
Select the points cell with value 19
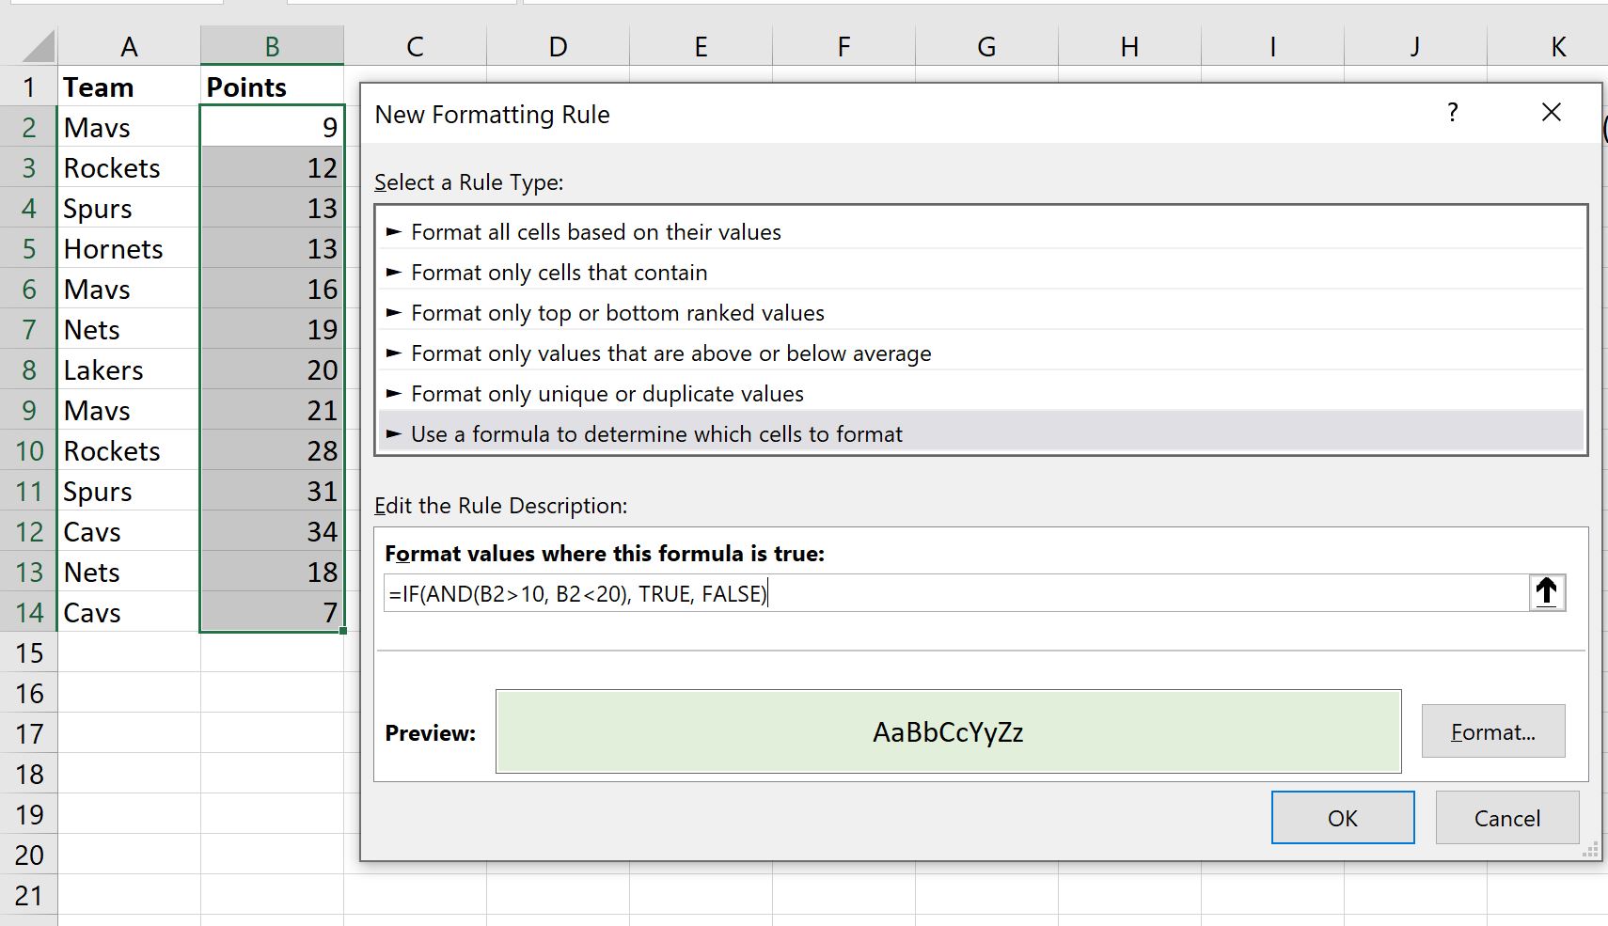(272, 329)
